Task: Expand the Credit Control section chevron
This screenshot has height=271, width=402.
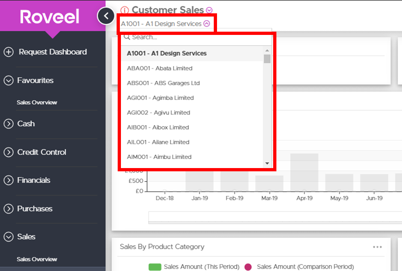Action: coord(9,152)
